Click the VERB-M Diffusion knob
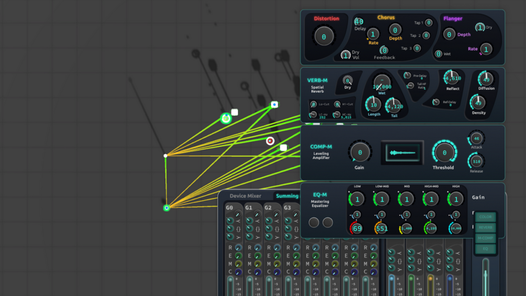The width and height of the screenshot is (526, 296). (x=486, y=79)
